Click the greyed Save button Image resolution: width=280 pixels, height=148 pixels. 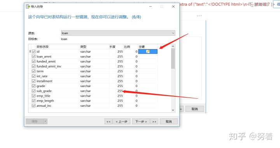point(35,122)
